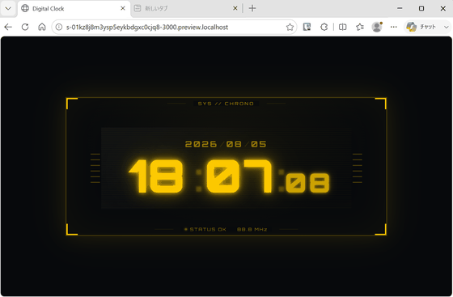Close the Digital Clock tab
Viewport: 453px width, 297px height.
pos(123,8)
